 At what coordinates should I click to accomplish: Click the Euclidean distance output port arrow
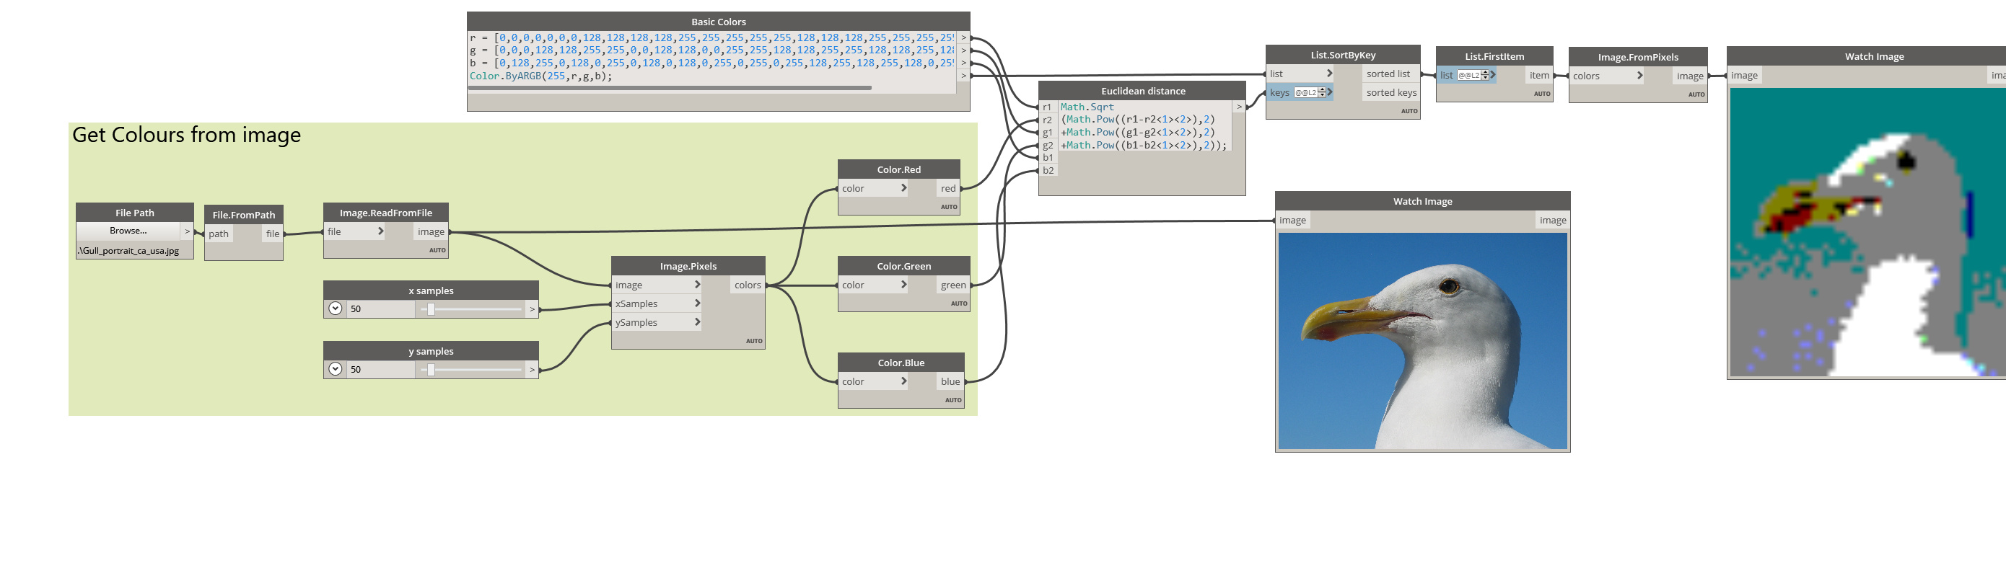pyautogui.click(x=1239, y=107)
